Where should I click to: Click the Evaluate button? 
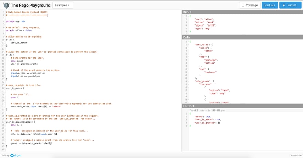(x=270, y=5)
